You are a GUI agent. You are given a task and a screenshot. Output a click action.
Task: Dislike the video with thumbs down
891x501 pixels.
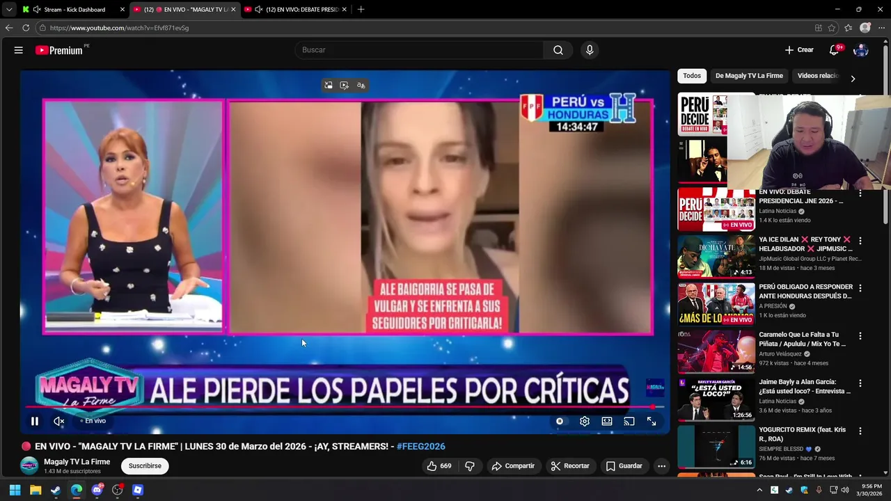click(x=470, y=466)
